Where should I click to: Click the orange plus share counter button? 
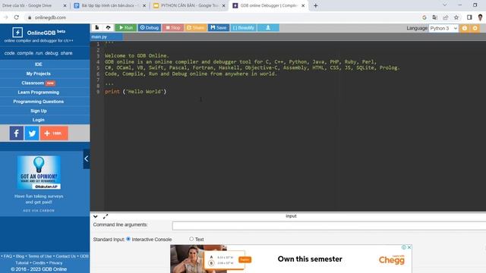pyautogui.click(x=54, y=133)
